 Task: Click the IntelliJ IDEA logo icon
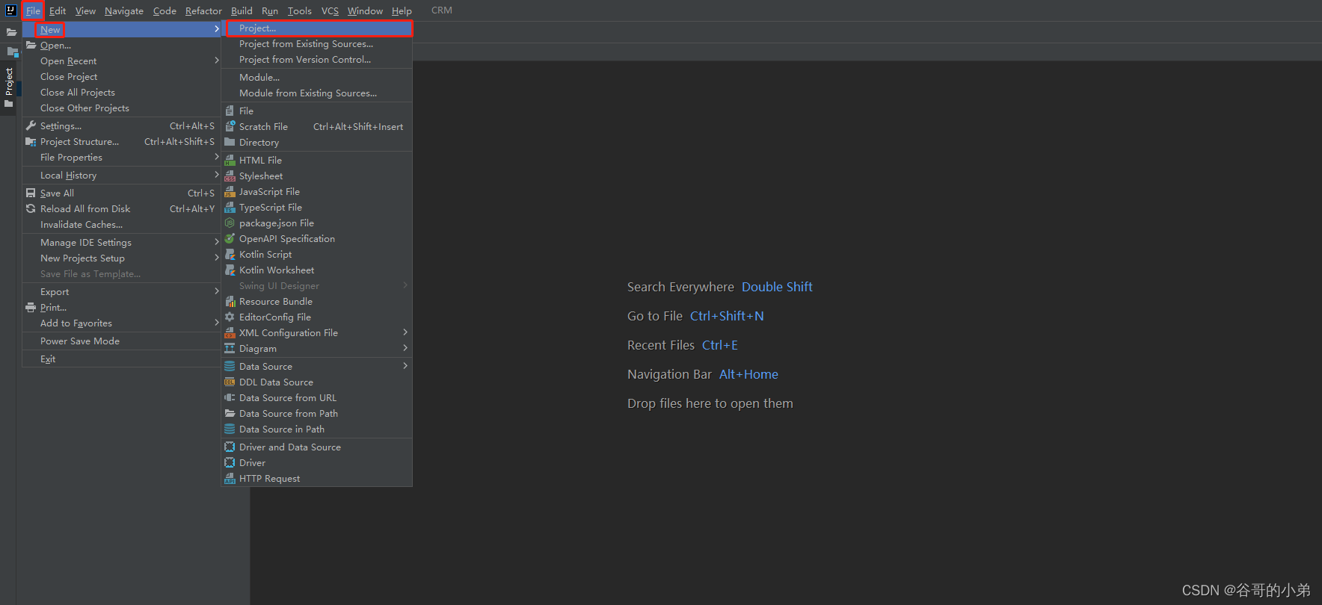(x=10, y=10)
